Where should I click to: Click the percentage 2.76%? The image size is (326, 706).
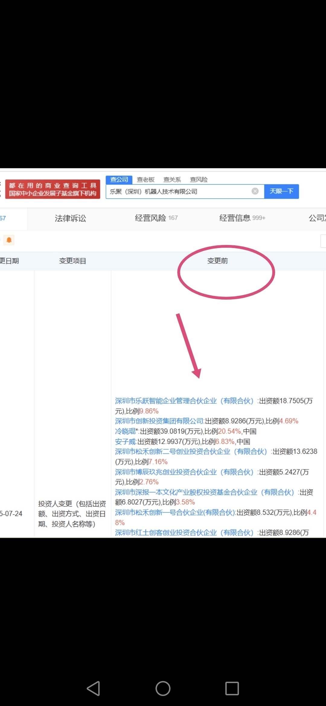[149, 482]
